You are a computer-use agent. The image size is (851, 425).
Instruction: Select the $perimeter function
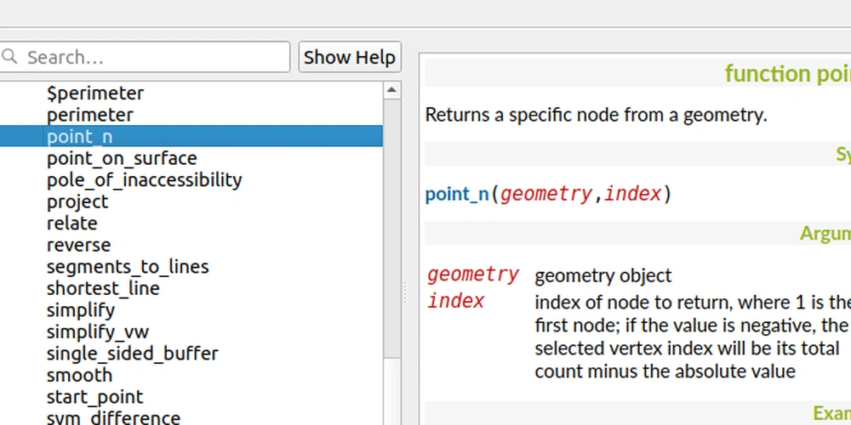point(95,93)
